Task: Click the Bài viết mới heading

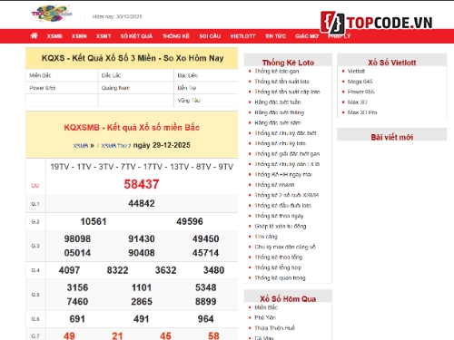Action: click(x=392, y=137)
